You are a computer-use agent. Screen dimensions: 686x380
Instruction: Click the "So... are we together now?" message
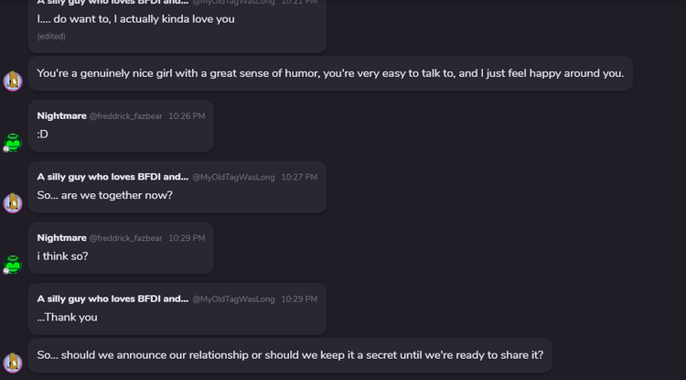click(x=104, y=195)
